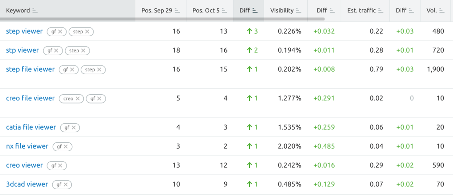
Task: Remove step tag from step file viewer
Action: (x=99, y=69)
